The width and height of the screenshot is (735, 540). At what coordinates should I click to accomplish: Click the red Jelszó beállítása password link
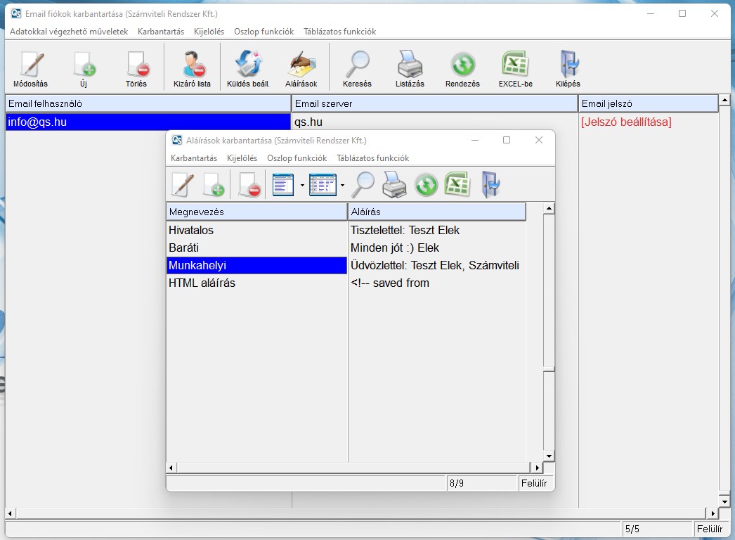(626, 122)
